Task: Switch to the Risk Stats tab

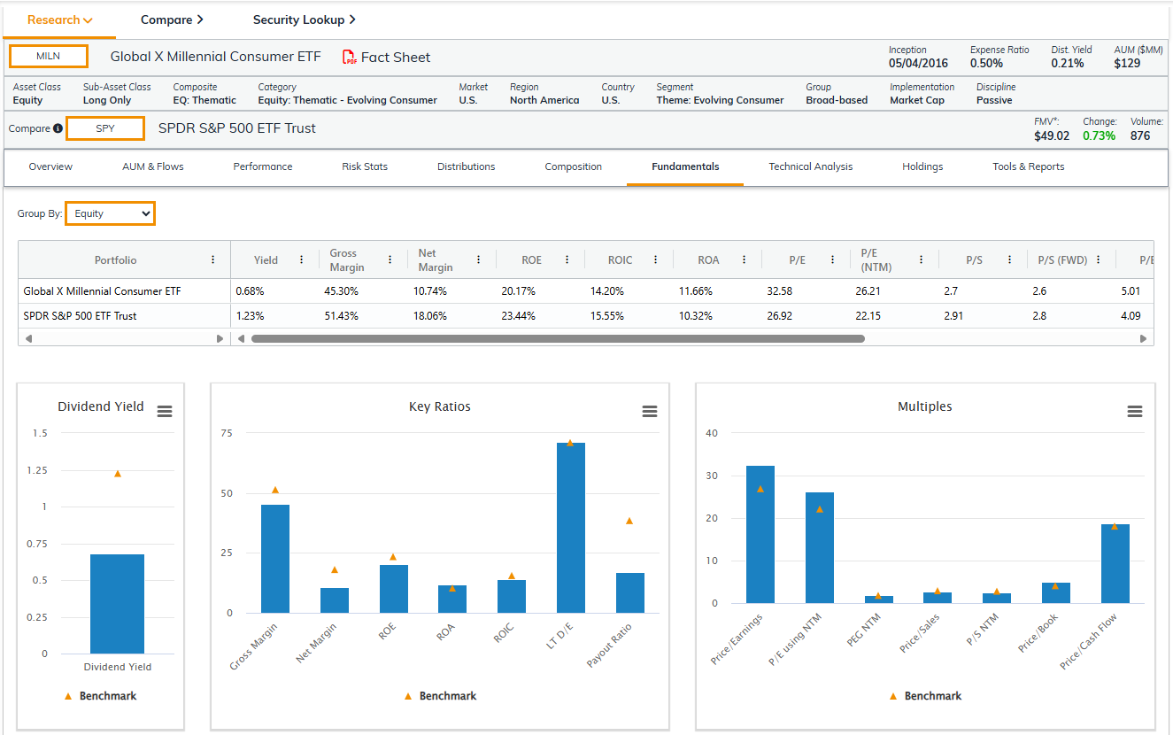Action: point(365,166)
